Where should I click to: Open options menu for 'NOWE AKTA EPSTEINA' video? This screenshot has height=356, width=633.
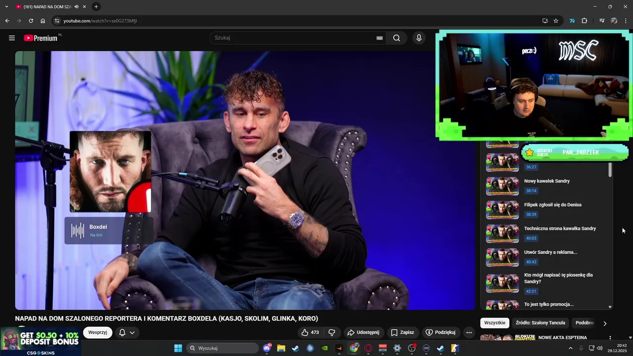pyautogui.click(x=610, y=338)
